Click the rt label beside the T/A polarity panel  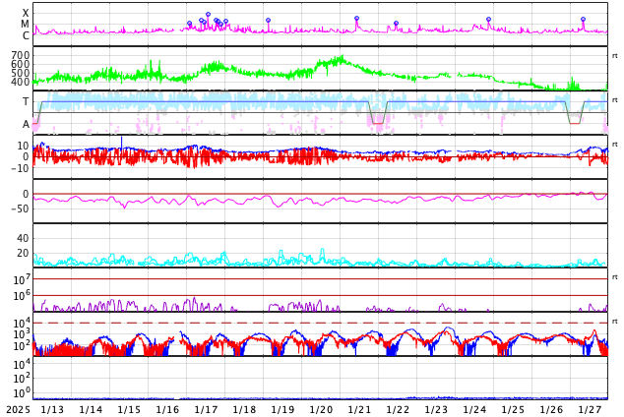pyautogui.click(x=615, y=99)
